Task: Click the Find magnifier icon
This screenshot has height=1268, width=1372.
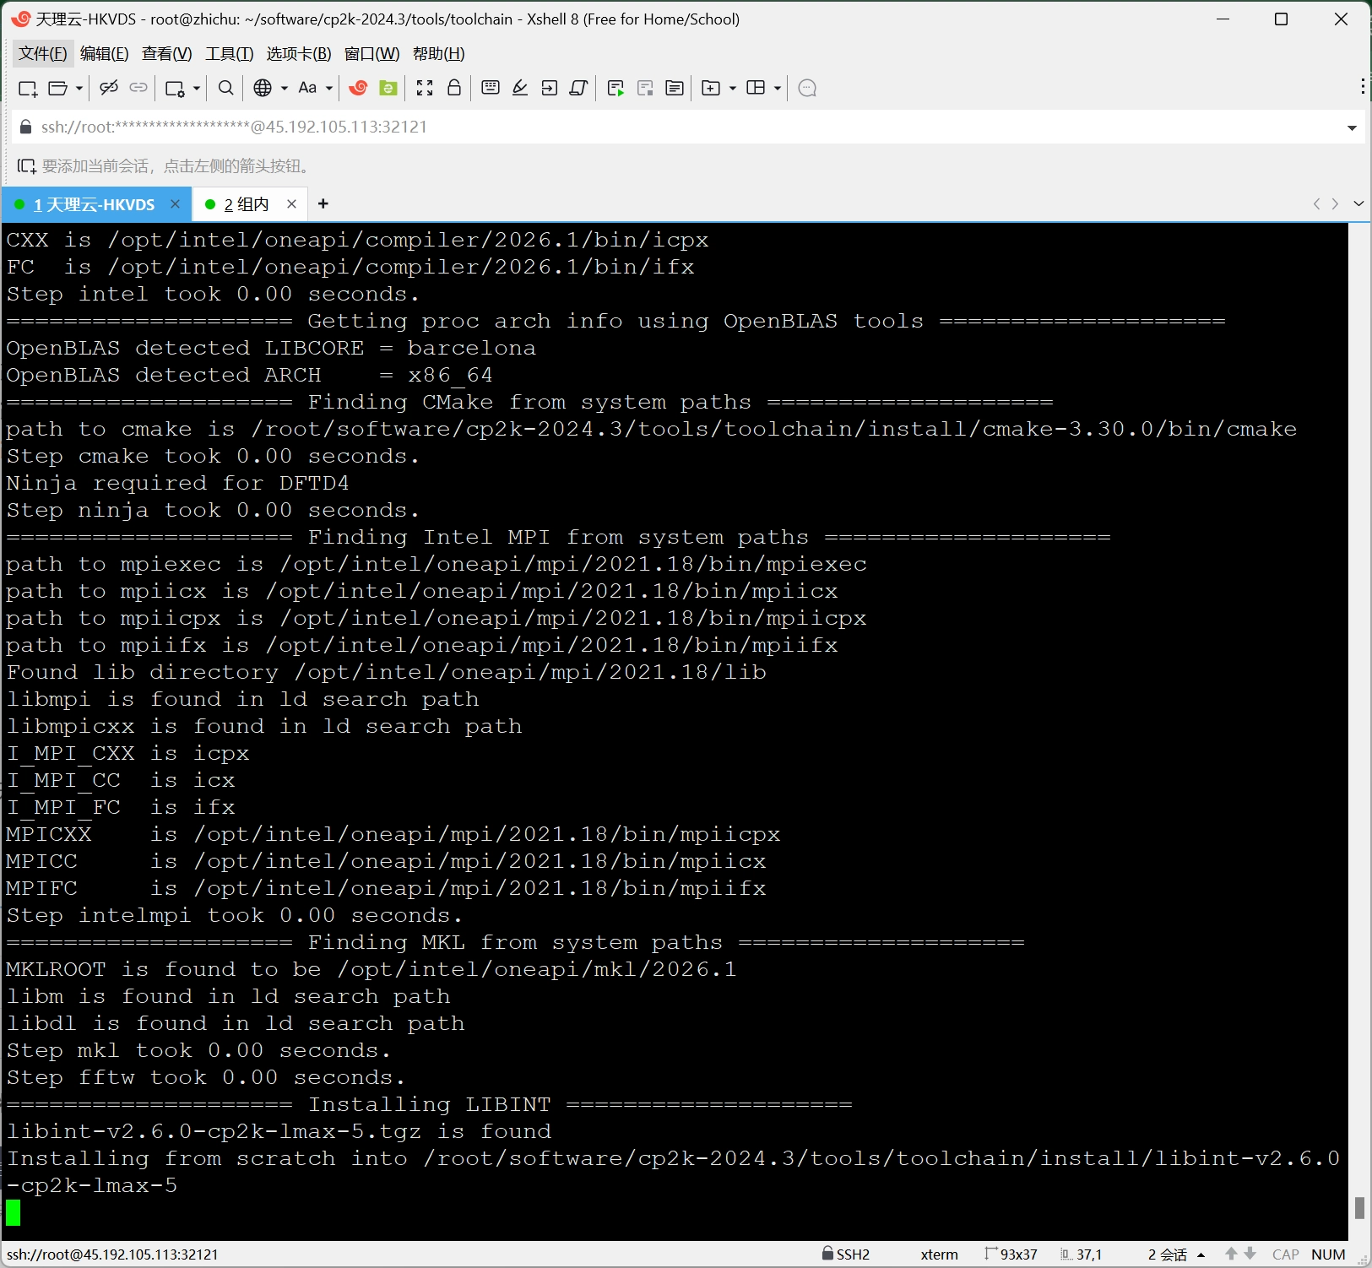Action: click(x=225, y=88)
